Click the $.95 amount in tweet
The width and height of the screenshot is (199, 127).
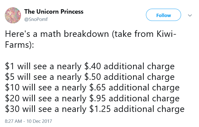click(98, 98)
